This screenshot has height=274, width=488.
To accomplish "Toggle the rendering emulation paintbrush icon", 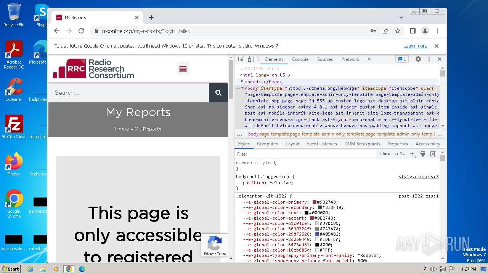I will [423, 154].
